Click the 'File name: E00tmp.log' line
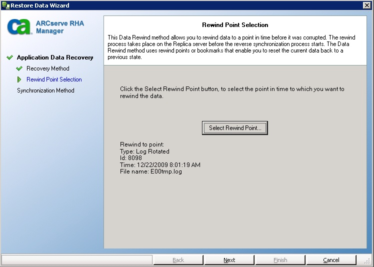Screen dimensions: 374x267 coord(150,171)
